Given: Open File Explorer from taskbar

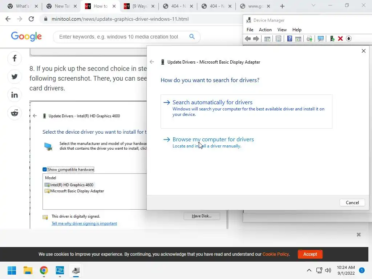Looking at the screenshot, I should click(x=28, y=270).
